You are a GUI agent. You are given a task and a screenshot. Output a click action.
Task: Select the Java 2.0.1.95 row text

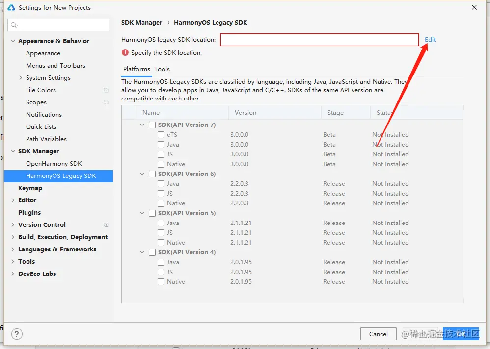pyautogui.click(x=173, y=262)
